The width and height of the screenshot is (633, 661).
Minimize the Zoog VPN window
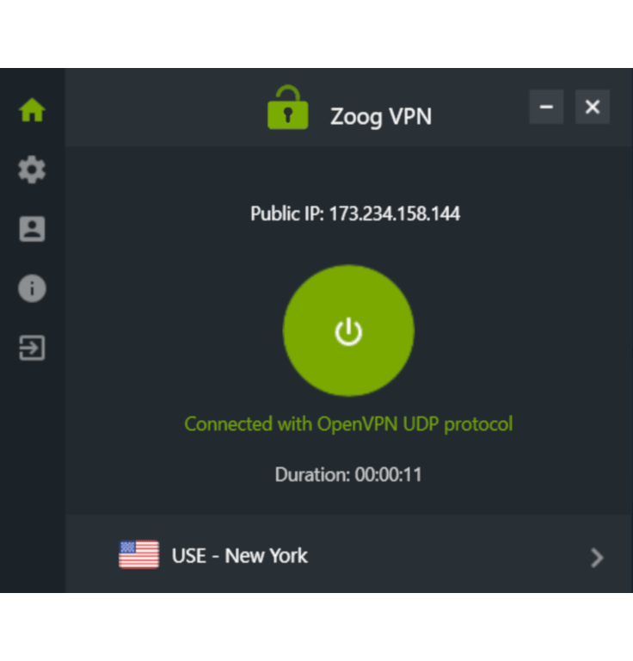pos(546,107)
